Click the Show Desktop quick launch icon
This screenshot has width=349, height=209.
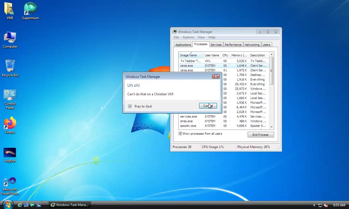[x=26, y=205]
